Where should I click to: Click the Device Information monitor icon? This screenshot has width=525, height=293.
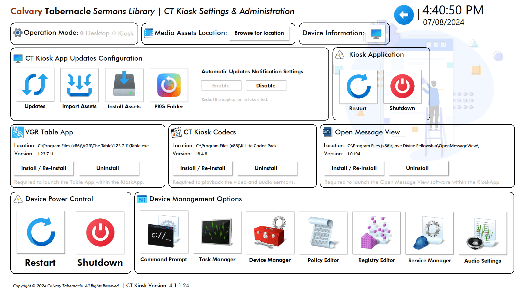pos(376,33)
